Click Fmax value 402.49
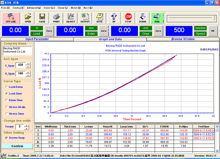This screenshot has width=220, height=159. [107, 130]
